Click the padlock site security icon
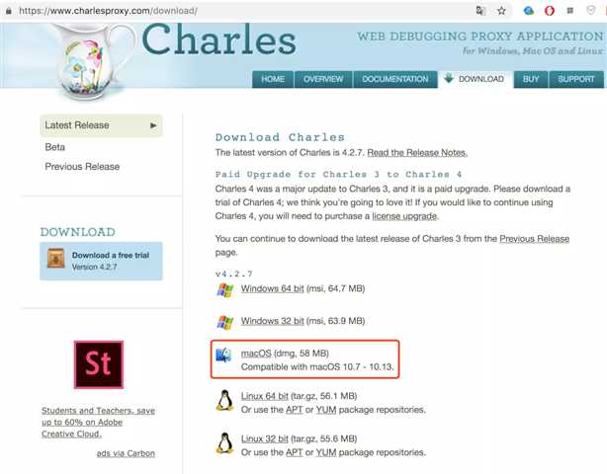This screenshot has height=474, width=607. pyautogui.click(x=9, y=11)
